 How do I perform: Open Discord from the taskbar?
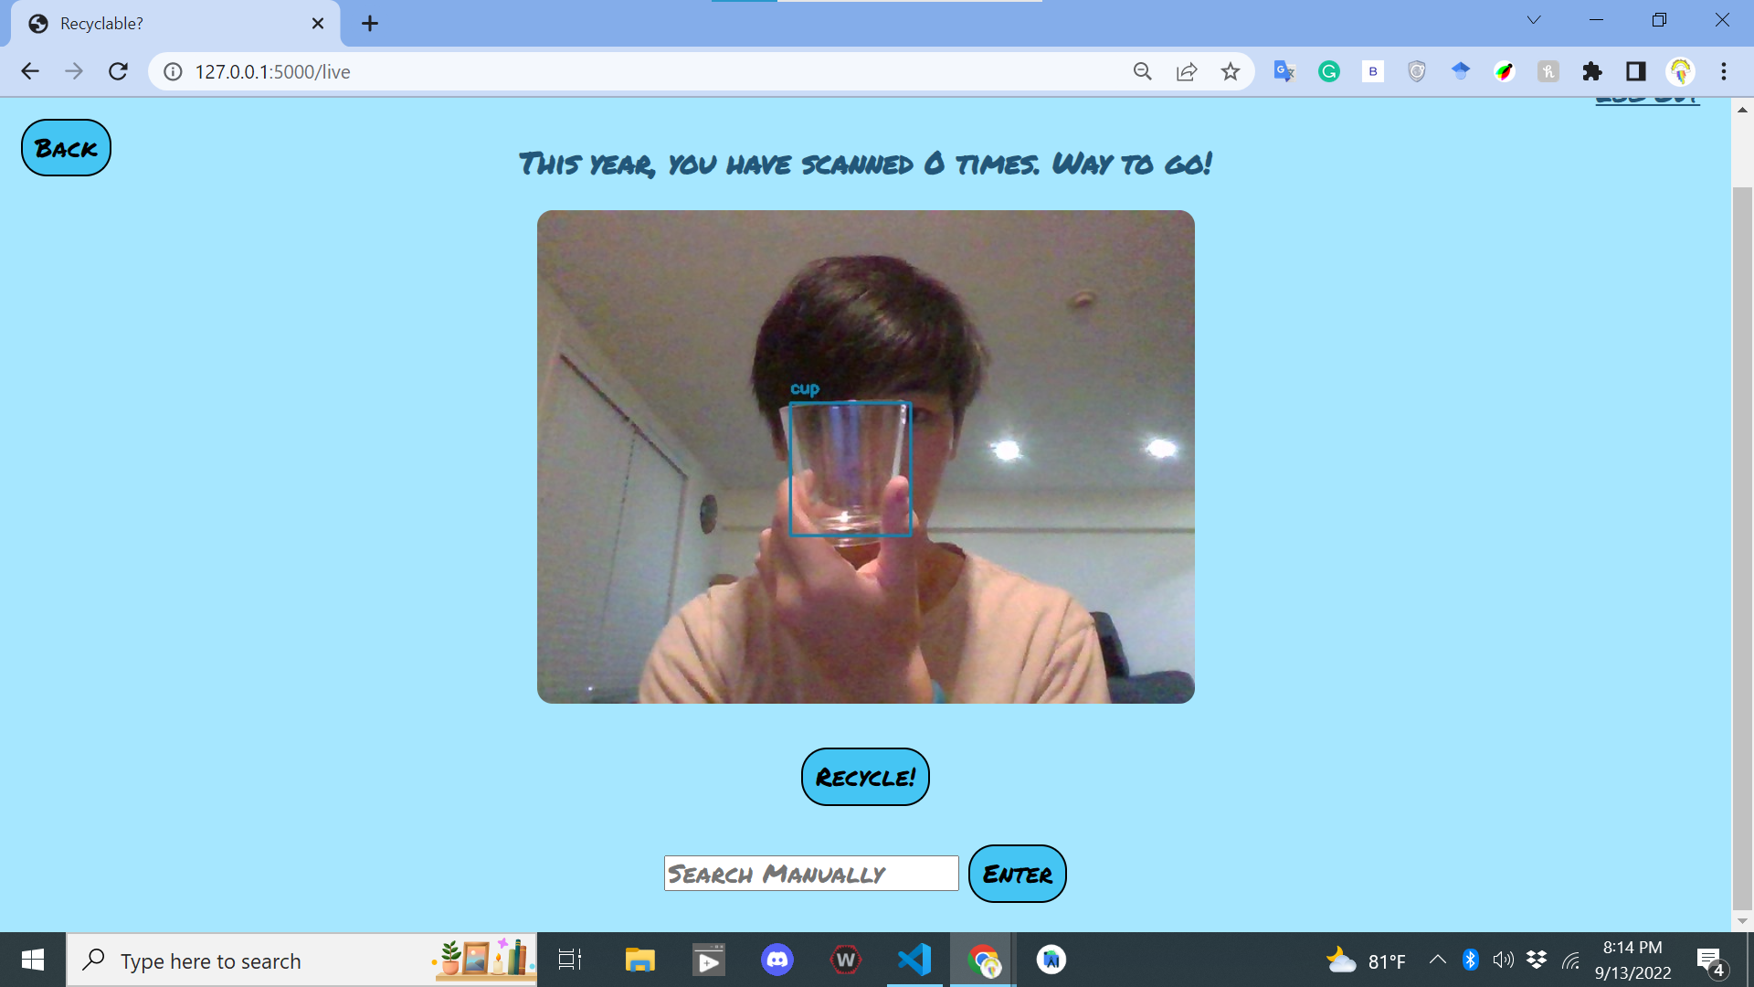coord(777,960)
